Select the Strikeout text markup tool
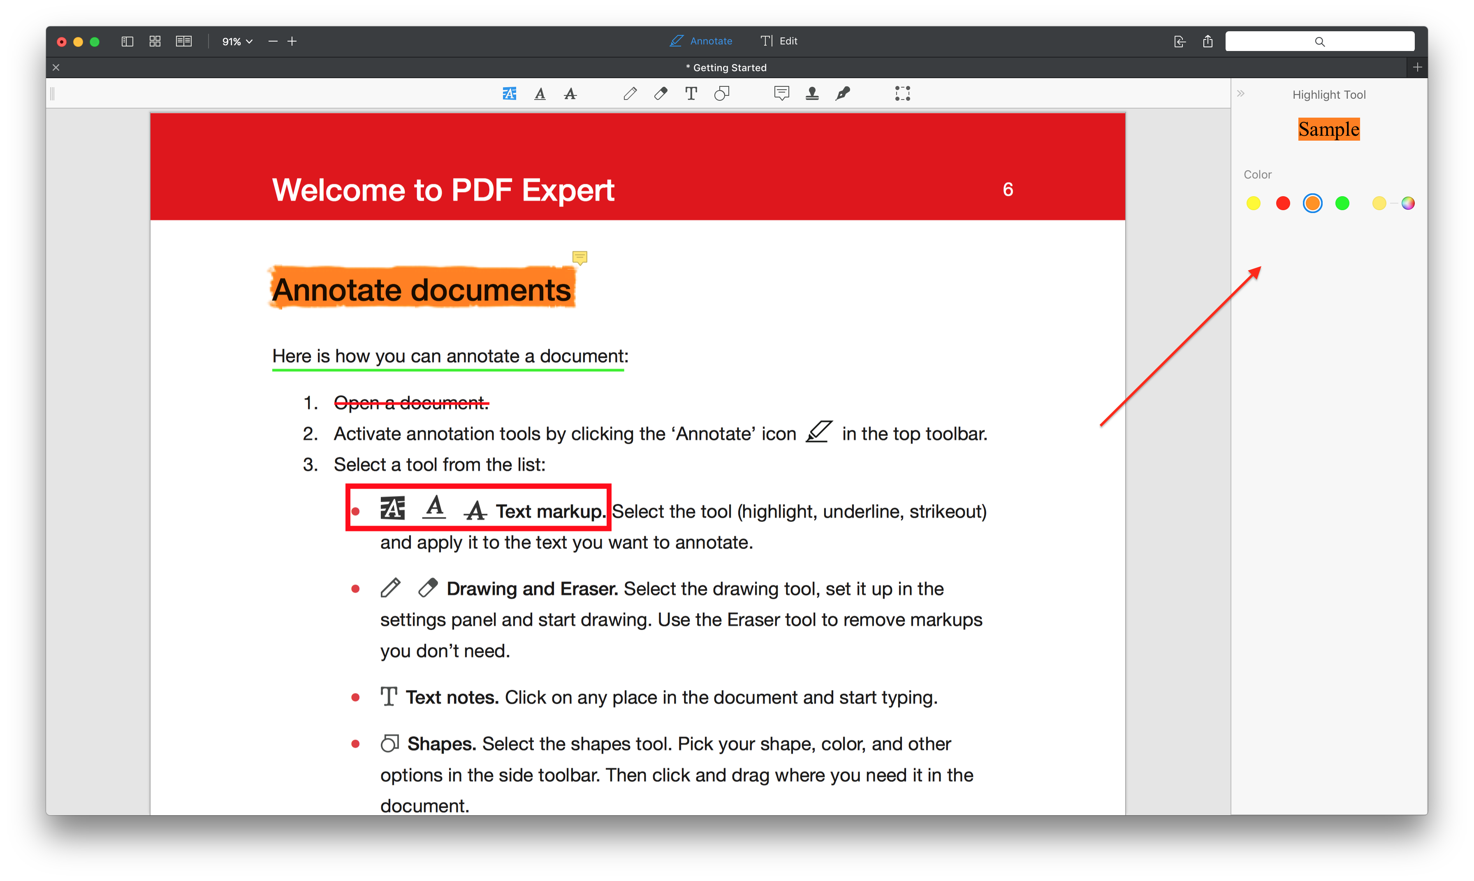 point(571,93)
